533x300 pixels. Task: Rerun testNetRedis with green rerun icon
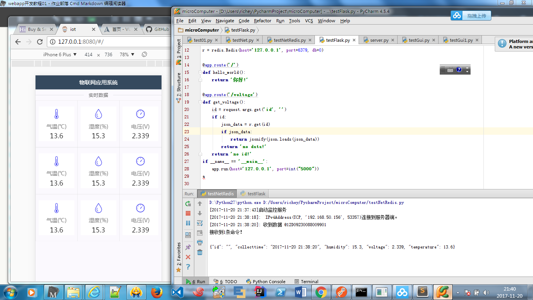coord(188,204)
